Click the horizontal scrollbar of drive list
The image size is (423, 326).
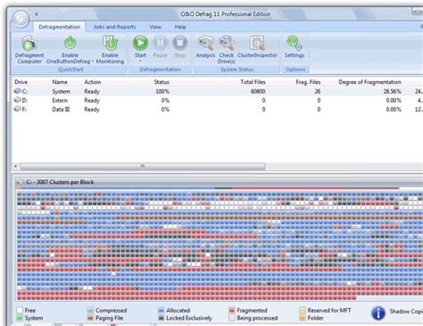point(143,166)
